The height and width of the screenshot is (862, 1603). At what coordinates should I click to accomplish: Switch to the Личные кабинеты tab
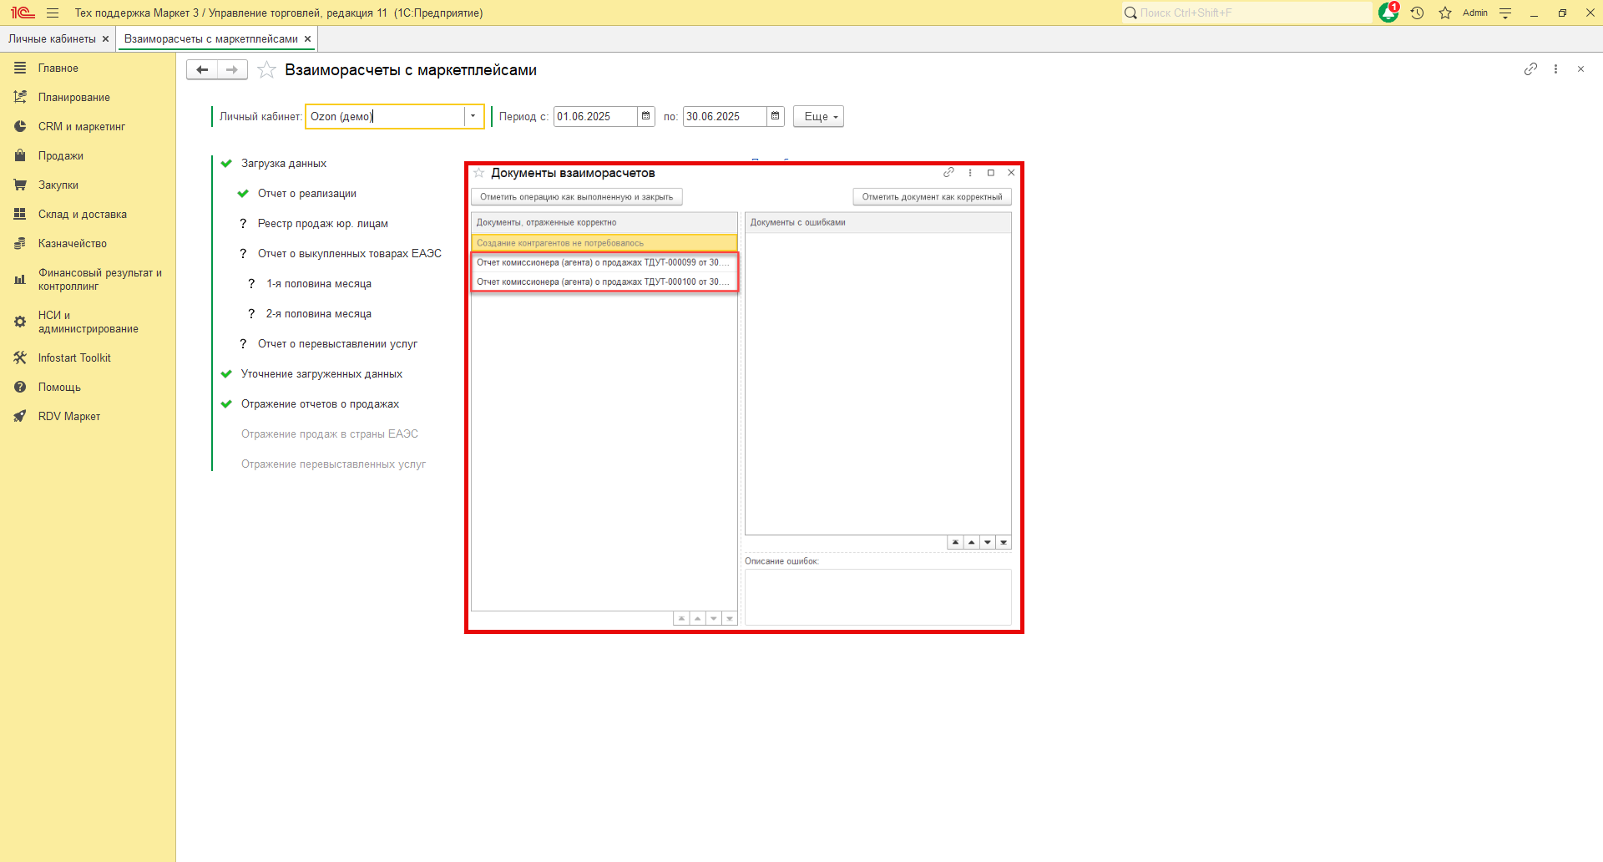coord(52,38)
